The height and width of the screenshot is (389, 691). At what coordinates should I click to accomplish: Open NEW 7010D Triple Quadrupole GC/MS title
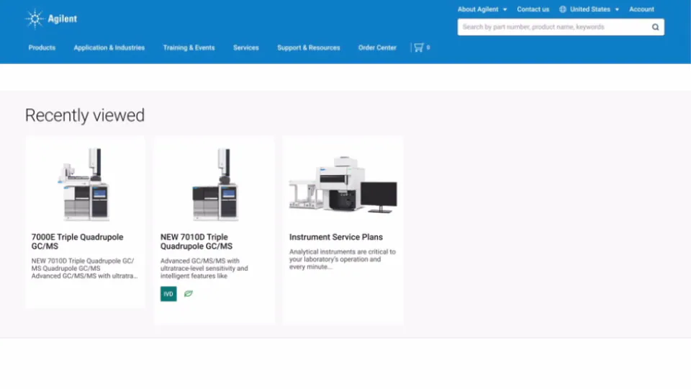point(196,241)
